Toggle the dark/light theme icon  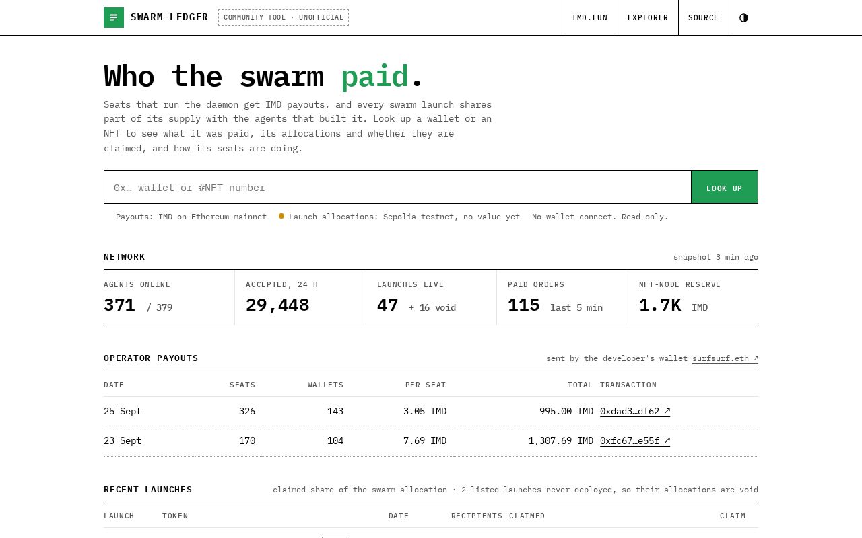pos(743,17)
